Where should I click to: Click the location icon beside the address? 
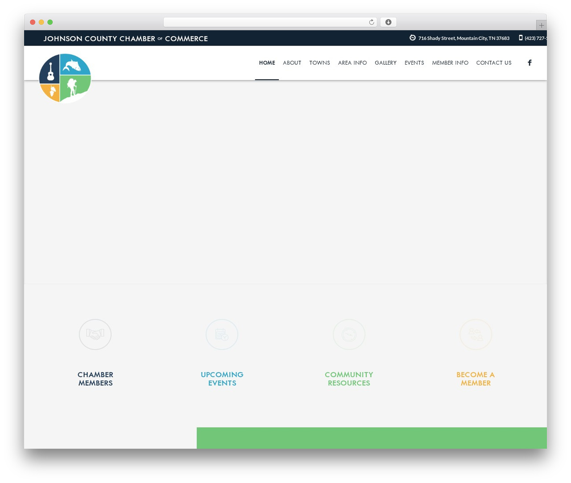[413, 38]
